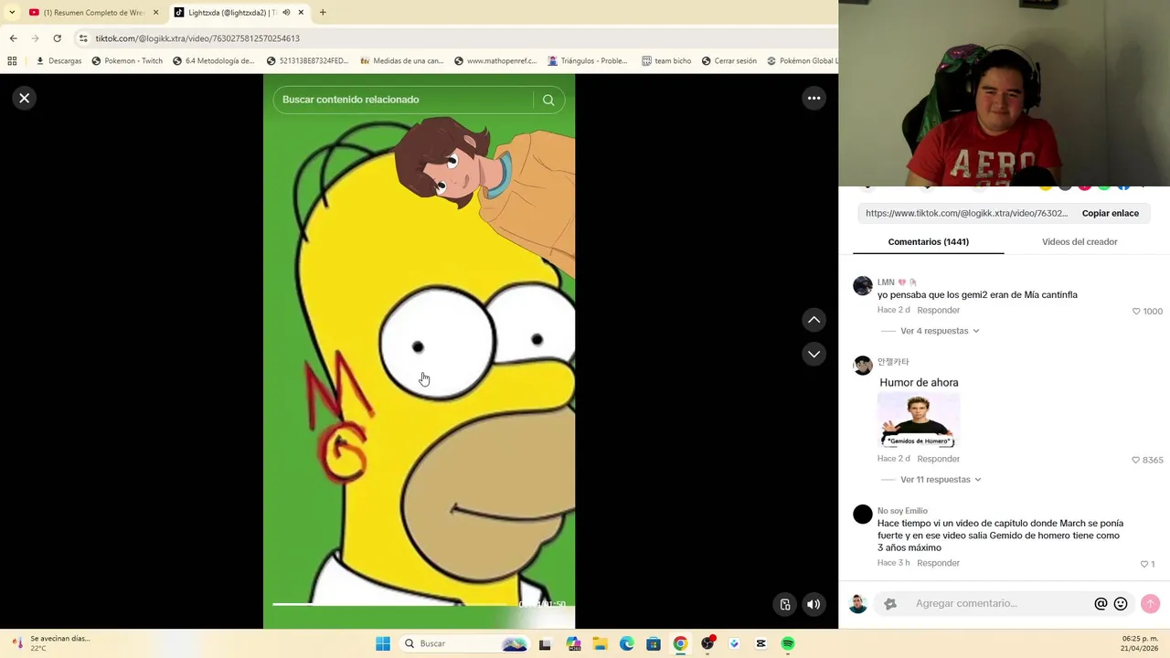Open weather widget showing 22°C
Image resolution: width=1170 pixels, height=658 pixels.
coord(51,643)
